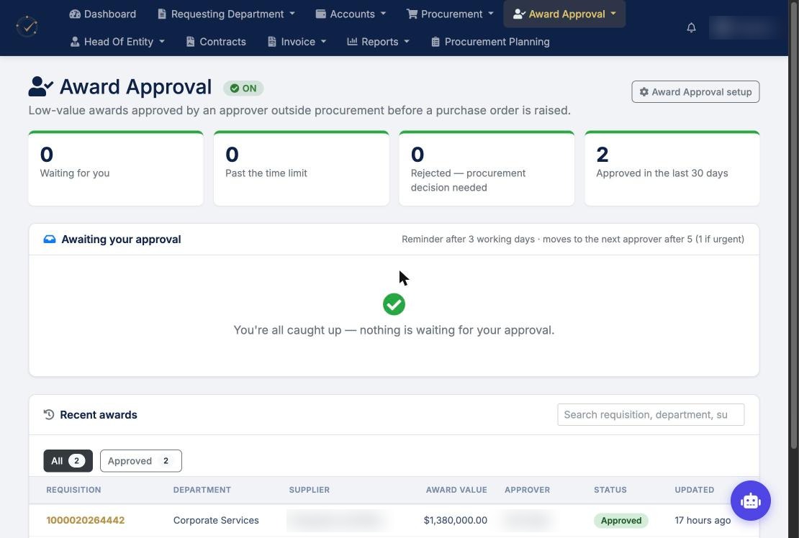Click the gear icon in Award Approval setup
This screenshot has width=799, height=538.
[x=644, y=91]
